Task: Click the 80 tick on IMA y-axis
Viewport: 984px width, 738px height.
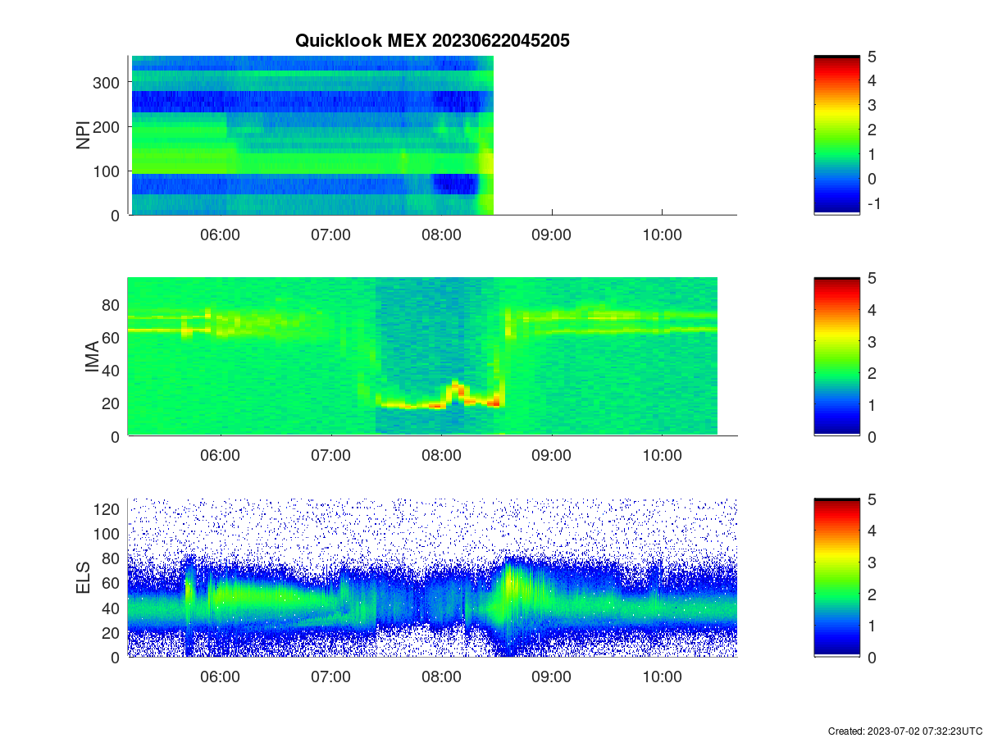Action: 112,305
